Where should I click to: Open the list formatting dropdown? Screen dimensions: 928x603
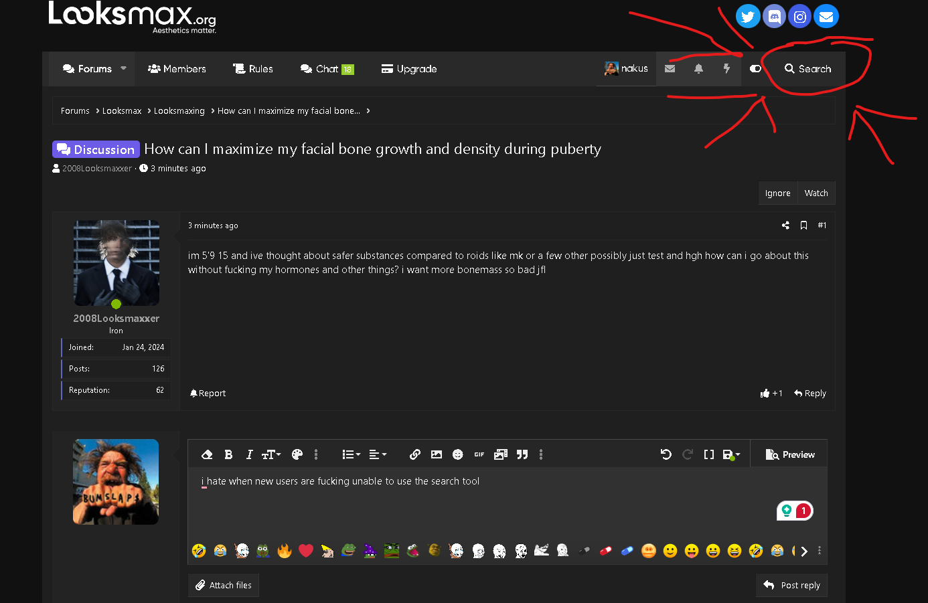pos(351,454)
